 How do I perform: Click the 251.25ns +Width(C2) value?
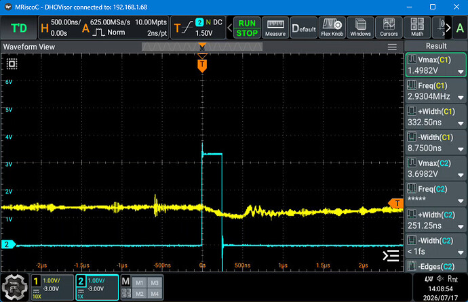click(425, 225)
